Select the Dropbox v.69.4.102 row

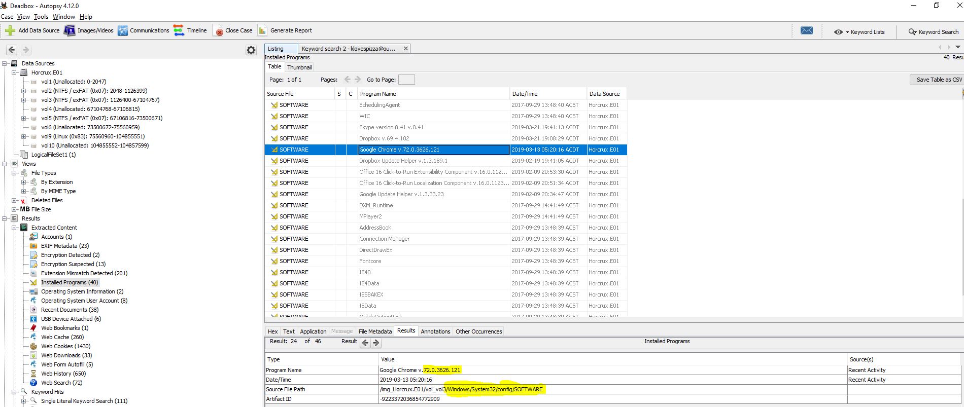tap(445, 138)
